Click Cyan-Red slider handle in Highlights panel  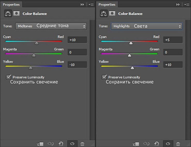coord(131,43)
